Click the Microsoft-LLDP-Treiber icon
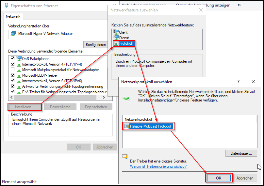Image resolution: width=264 pixels, height=186 pixels. click(19, 76)
